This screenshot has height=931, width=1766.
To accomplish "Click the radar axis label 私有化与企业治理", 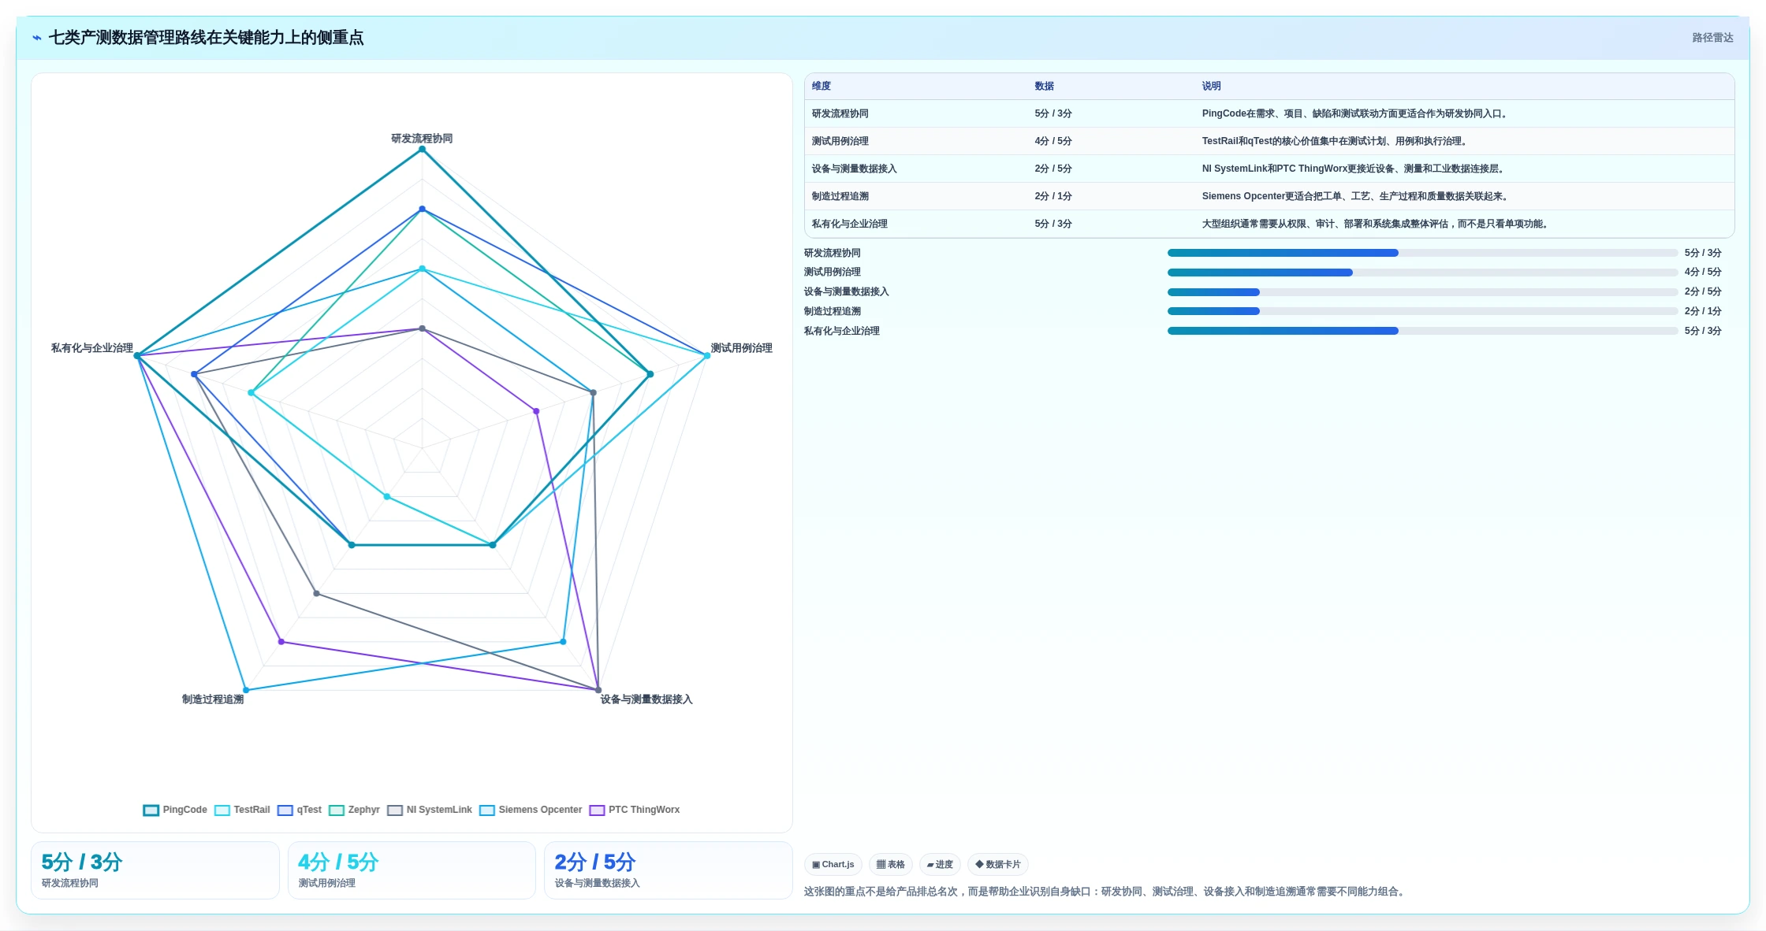I will 92,348.
